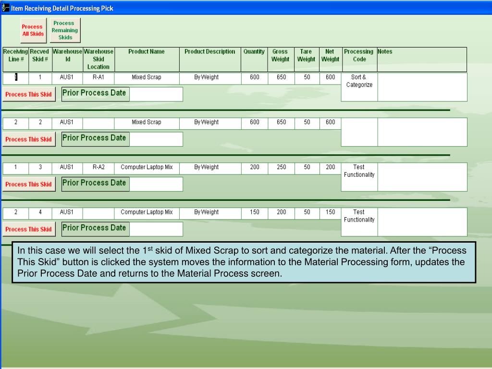Click Prior Process Date field for skid 3
Image resolution: width=492 pixels, height=369 pixels.
point(156,184)
